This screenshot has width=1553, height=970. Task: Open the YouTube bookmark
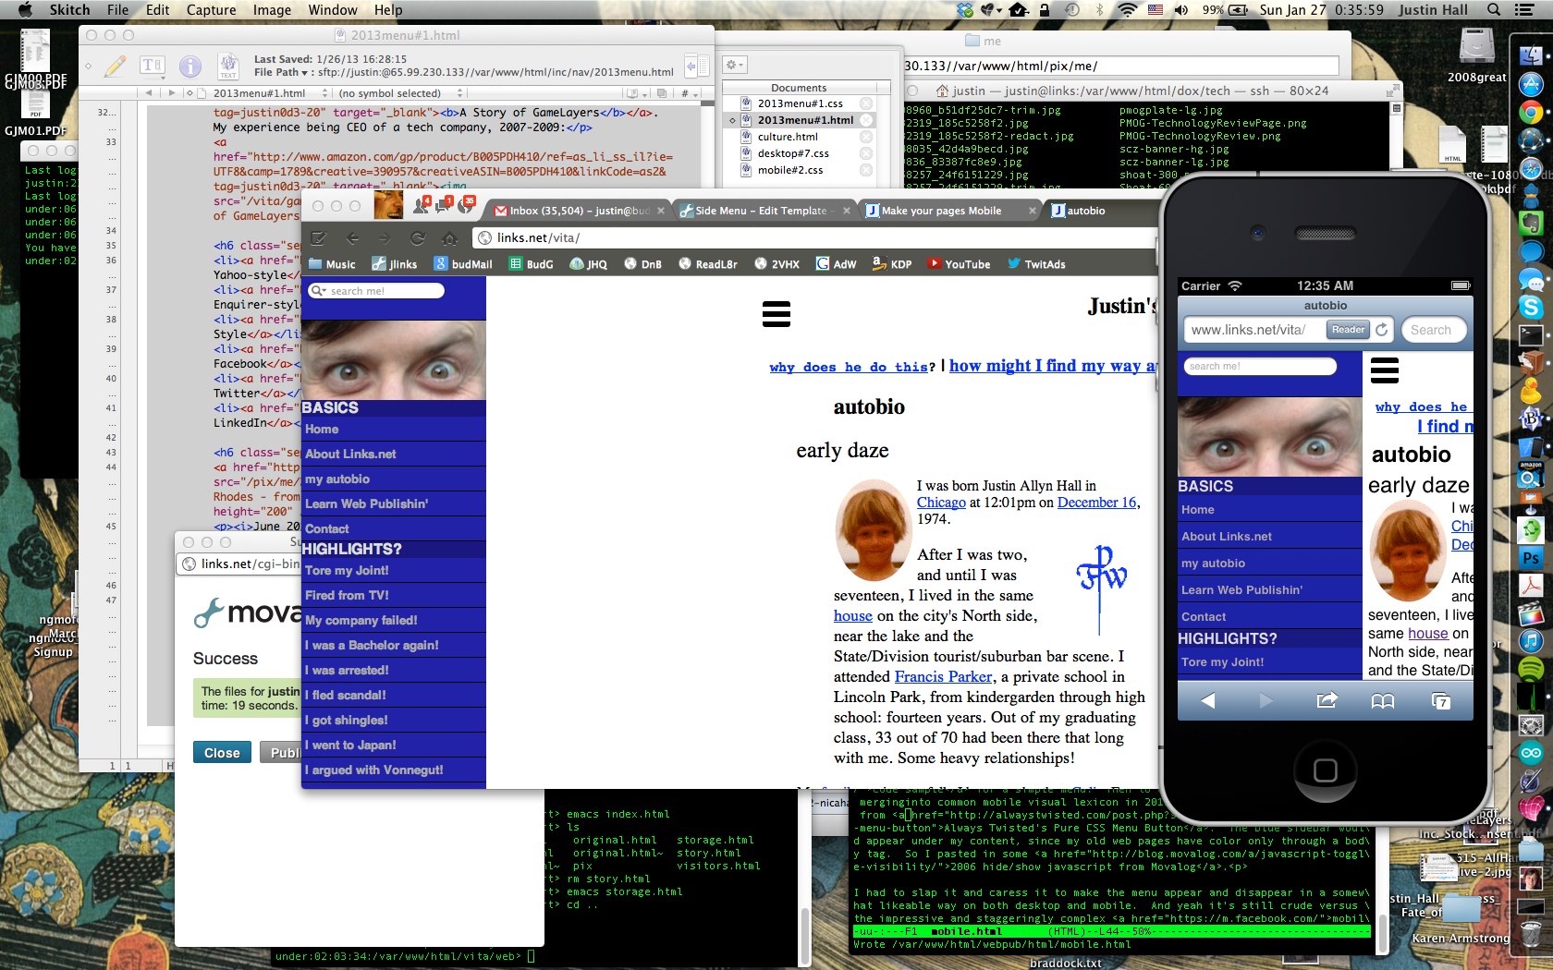[x=959, y=264]
